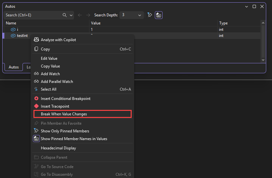Screen dimensions: 272x178
Task: Expand the search box dropdown arrow
Action: point(71,15)
